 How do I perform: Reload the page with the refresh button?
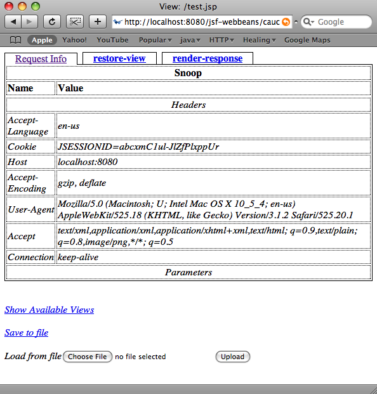(52, 22)
